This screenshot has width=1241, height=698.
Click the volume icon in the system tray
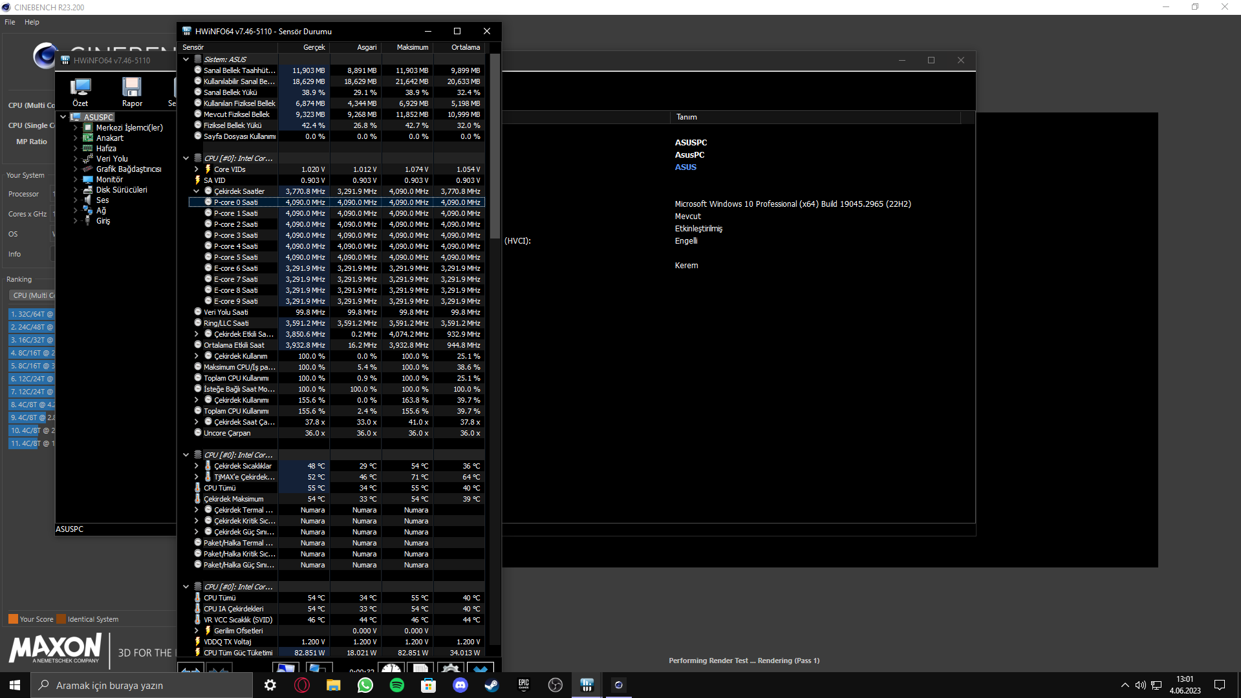1140,685
